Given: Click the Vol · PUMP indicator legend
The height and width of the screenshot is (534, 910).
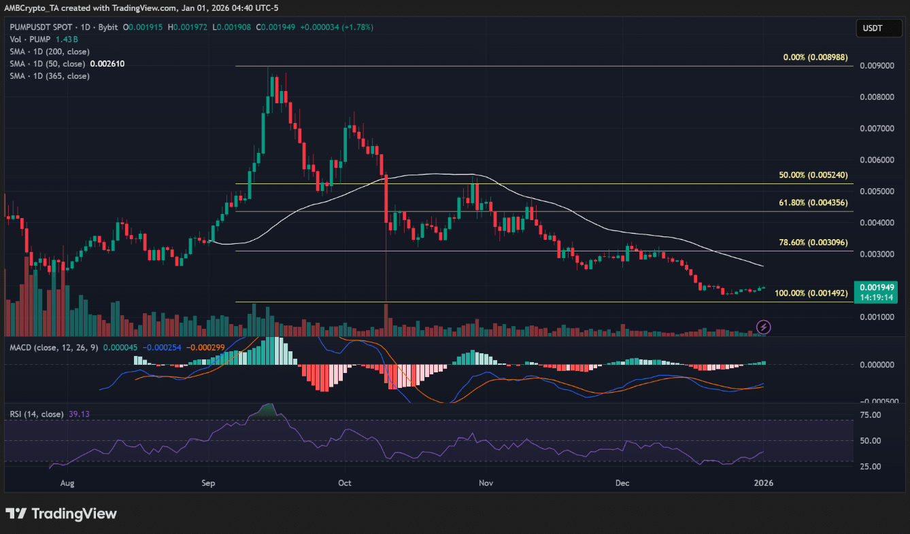Looking at the screenshot, I should (35, 39).
